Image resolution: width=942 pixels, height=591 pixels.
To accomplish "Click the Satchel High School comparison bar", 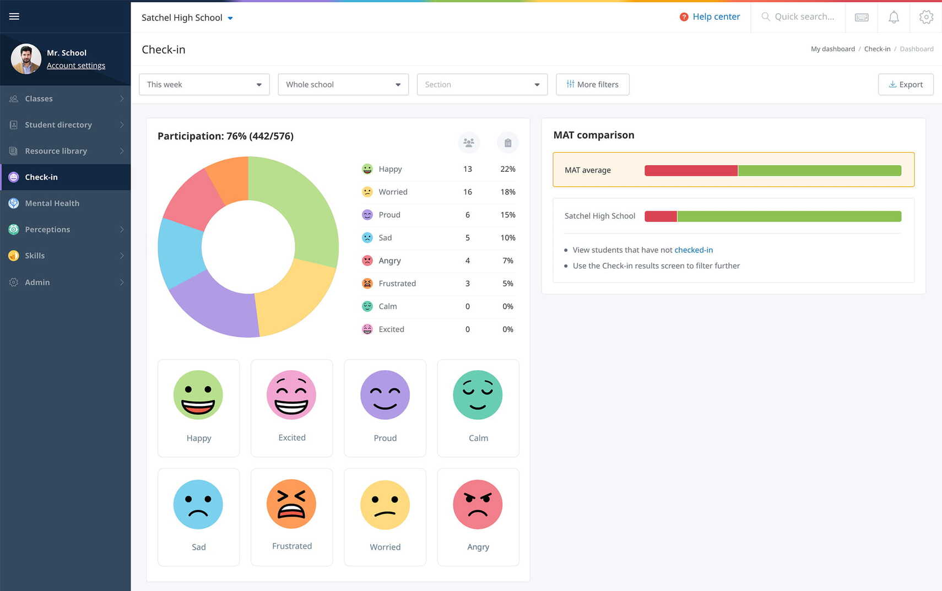I will click(773, 216).
